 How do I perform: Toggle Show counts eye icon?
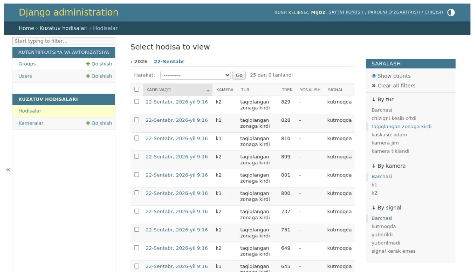(x=374, y=76)
